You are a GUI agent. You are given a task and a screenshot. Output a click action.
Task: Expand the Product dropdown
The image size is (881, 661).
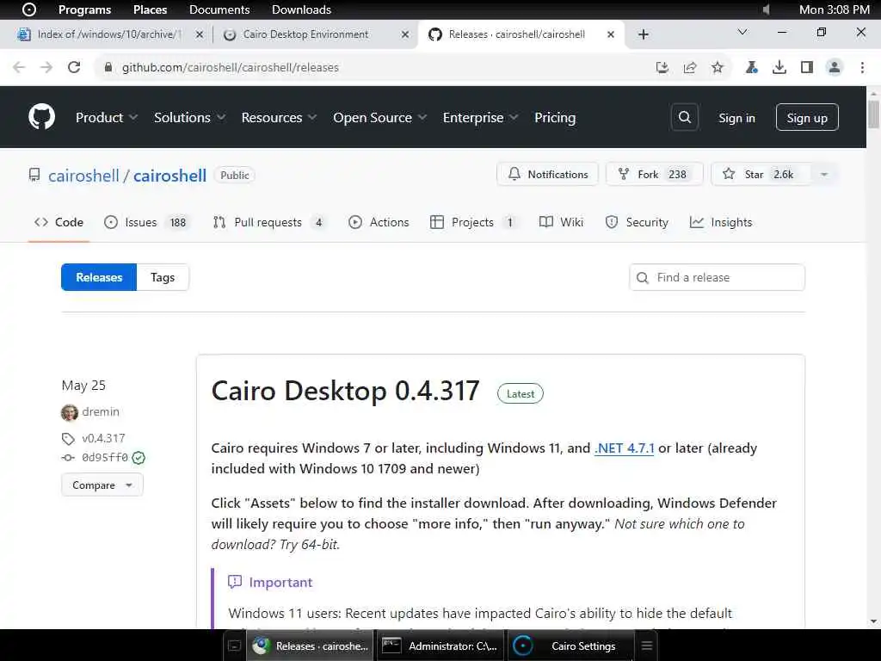pos(106,117)
